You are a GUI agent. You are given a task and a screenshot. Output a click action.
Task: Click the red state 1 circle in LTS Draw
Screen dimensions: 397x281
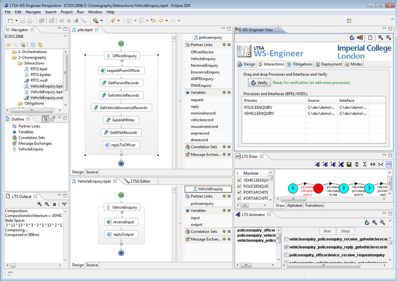tap(318, 188)
